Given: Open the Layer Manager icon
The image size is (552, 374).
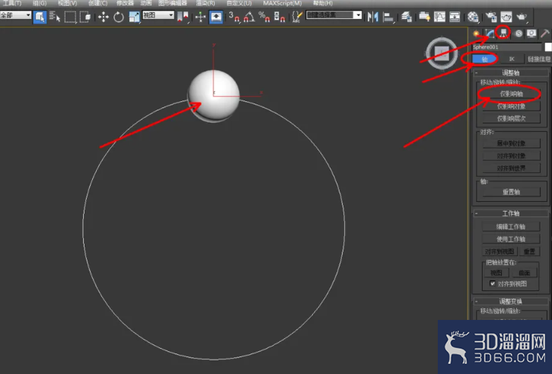Looking at the screenshot, I should pos(407,17).
